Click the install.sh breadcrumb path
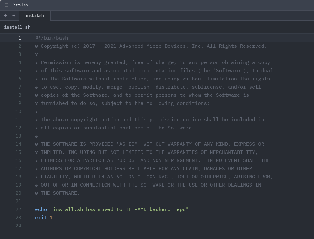Image resolution: width=314 pixels, height=239 pixels. pyautogui.click(x=17, y=27)
